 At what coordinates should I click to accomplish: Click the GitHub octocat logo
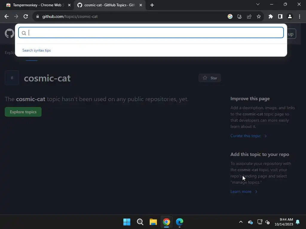tap(9, 33)
